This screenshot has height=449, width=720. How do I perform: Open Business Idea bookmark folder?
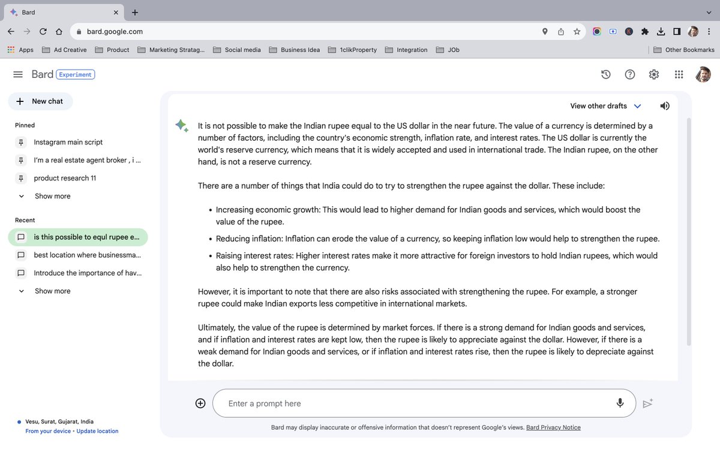tap(295, 50)
